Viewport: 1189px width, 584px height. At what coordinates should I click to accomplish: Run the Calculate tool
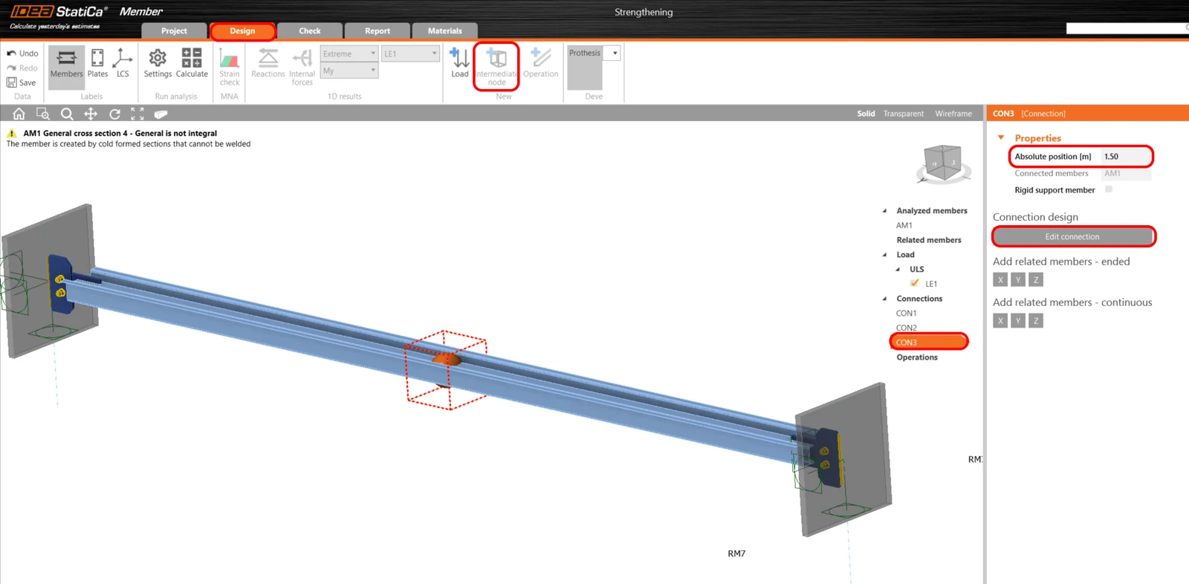pyautogui.click(x=192, y=62)
